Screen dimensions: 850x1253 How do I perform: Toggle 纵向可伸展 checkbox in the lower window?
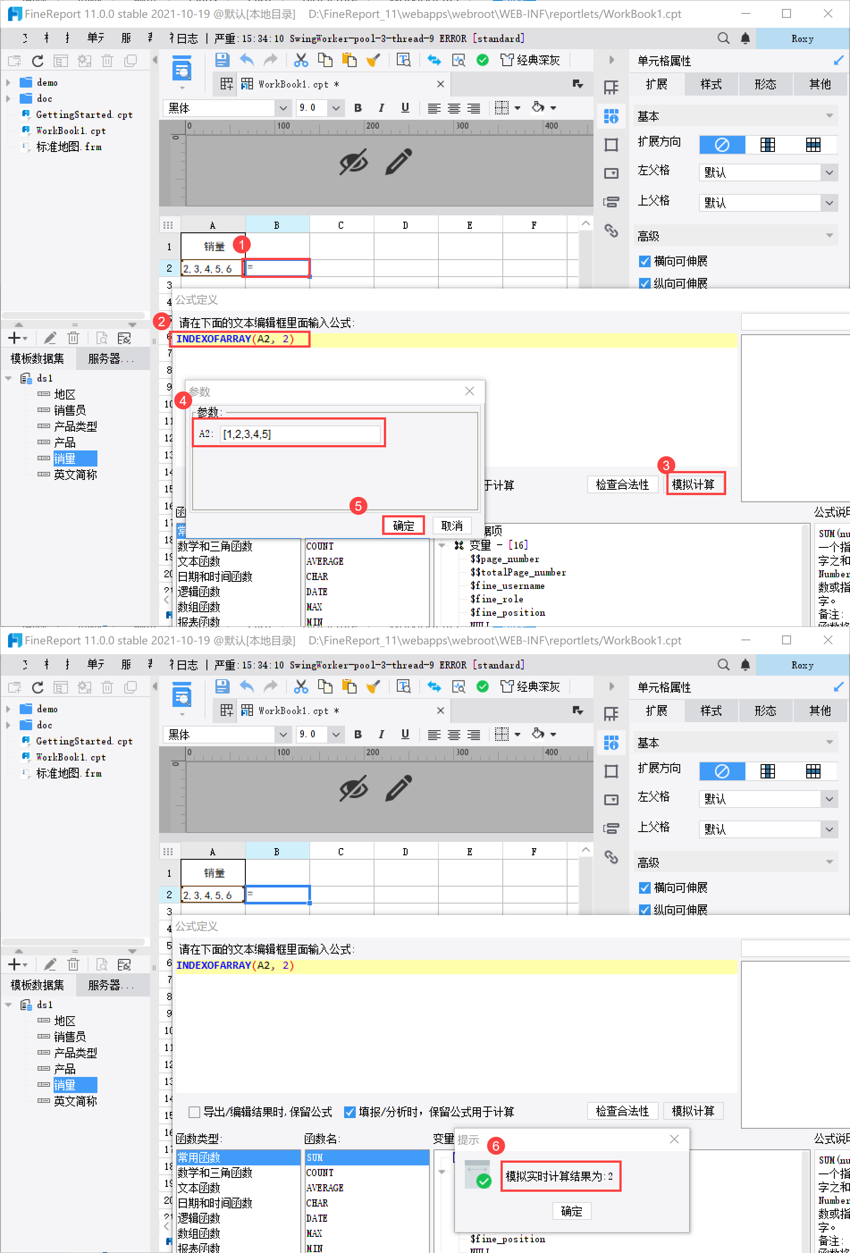pyautogui.click(x=644, y=910)
